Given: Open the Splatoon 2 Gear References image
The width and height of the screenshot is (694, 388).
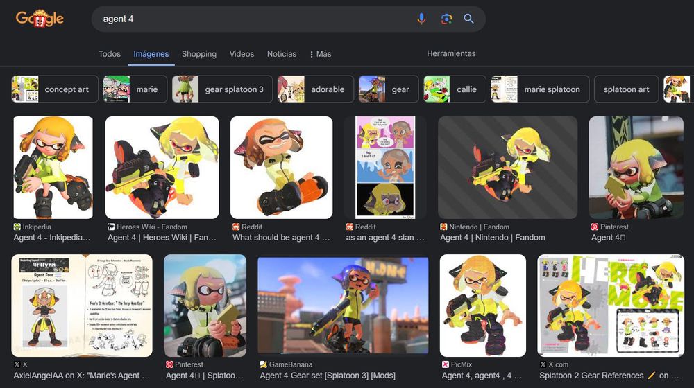Looking at the screenshot, I should point(611,306).
